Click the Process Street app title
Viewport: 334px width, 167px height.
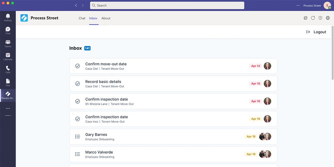coord(44,18)
